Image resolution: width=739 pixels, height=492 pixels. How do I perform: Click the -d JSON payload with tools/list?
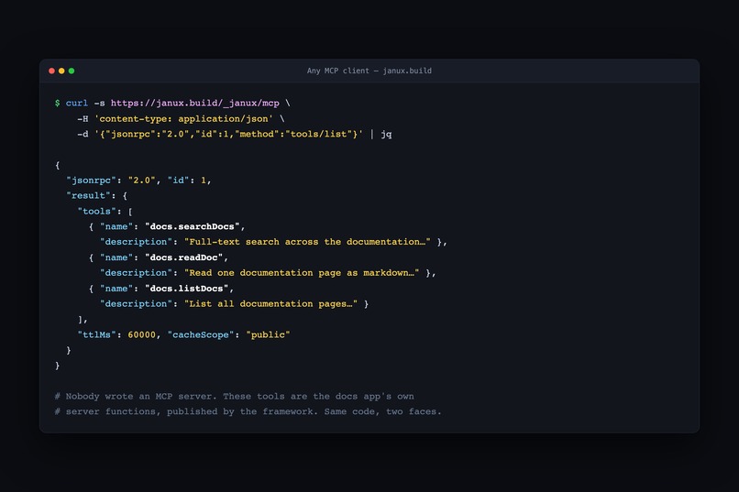229,134
